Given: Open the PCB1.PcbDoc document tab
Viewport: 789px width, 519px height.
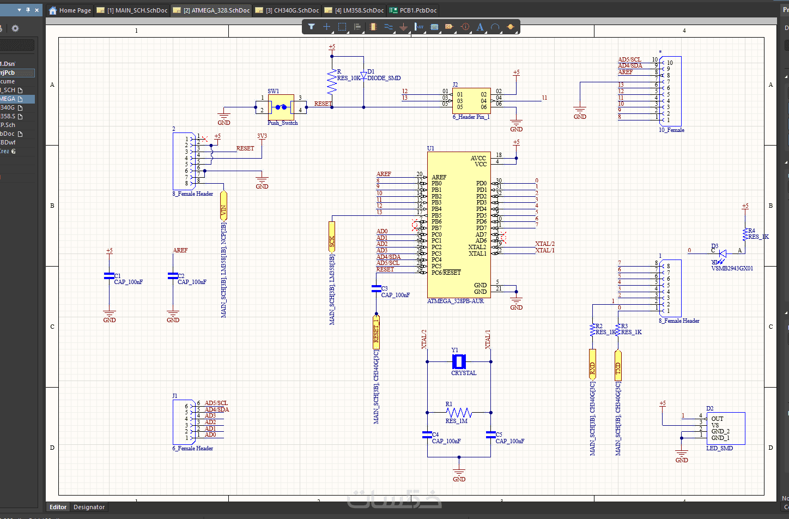Looking at the screenshot, I should pyautogui.click(x=414, y=10).
